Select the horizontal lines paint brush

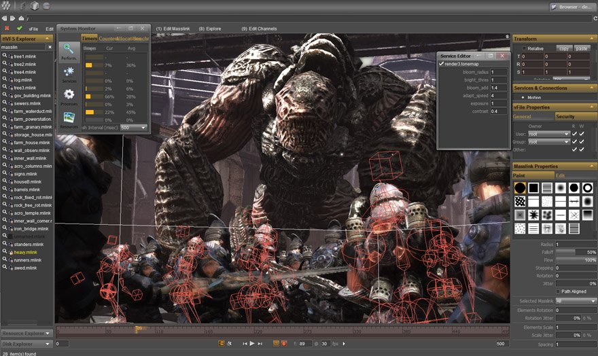coord(547,188)
